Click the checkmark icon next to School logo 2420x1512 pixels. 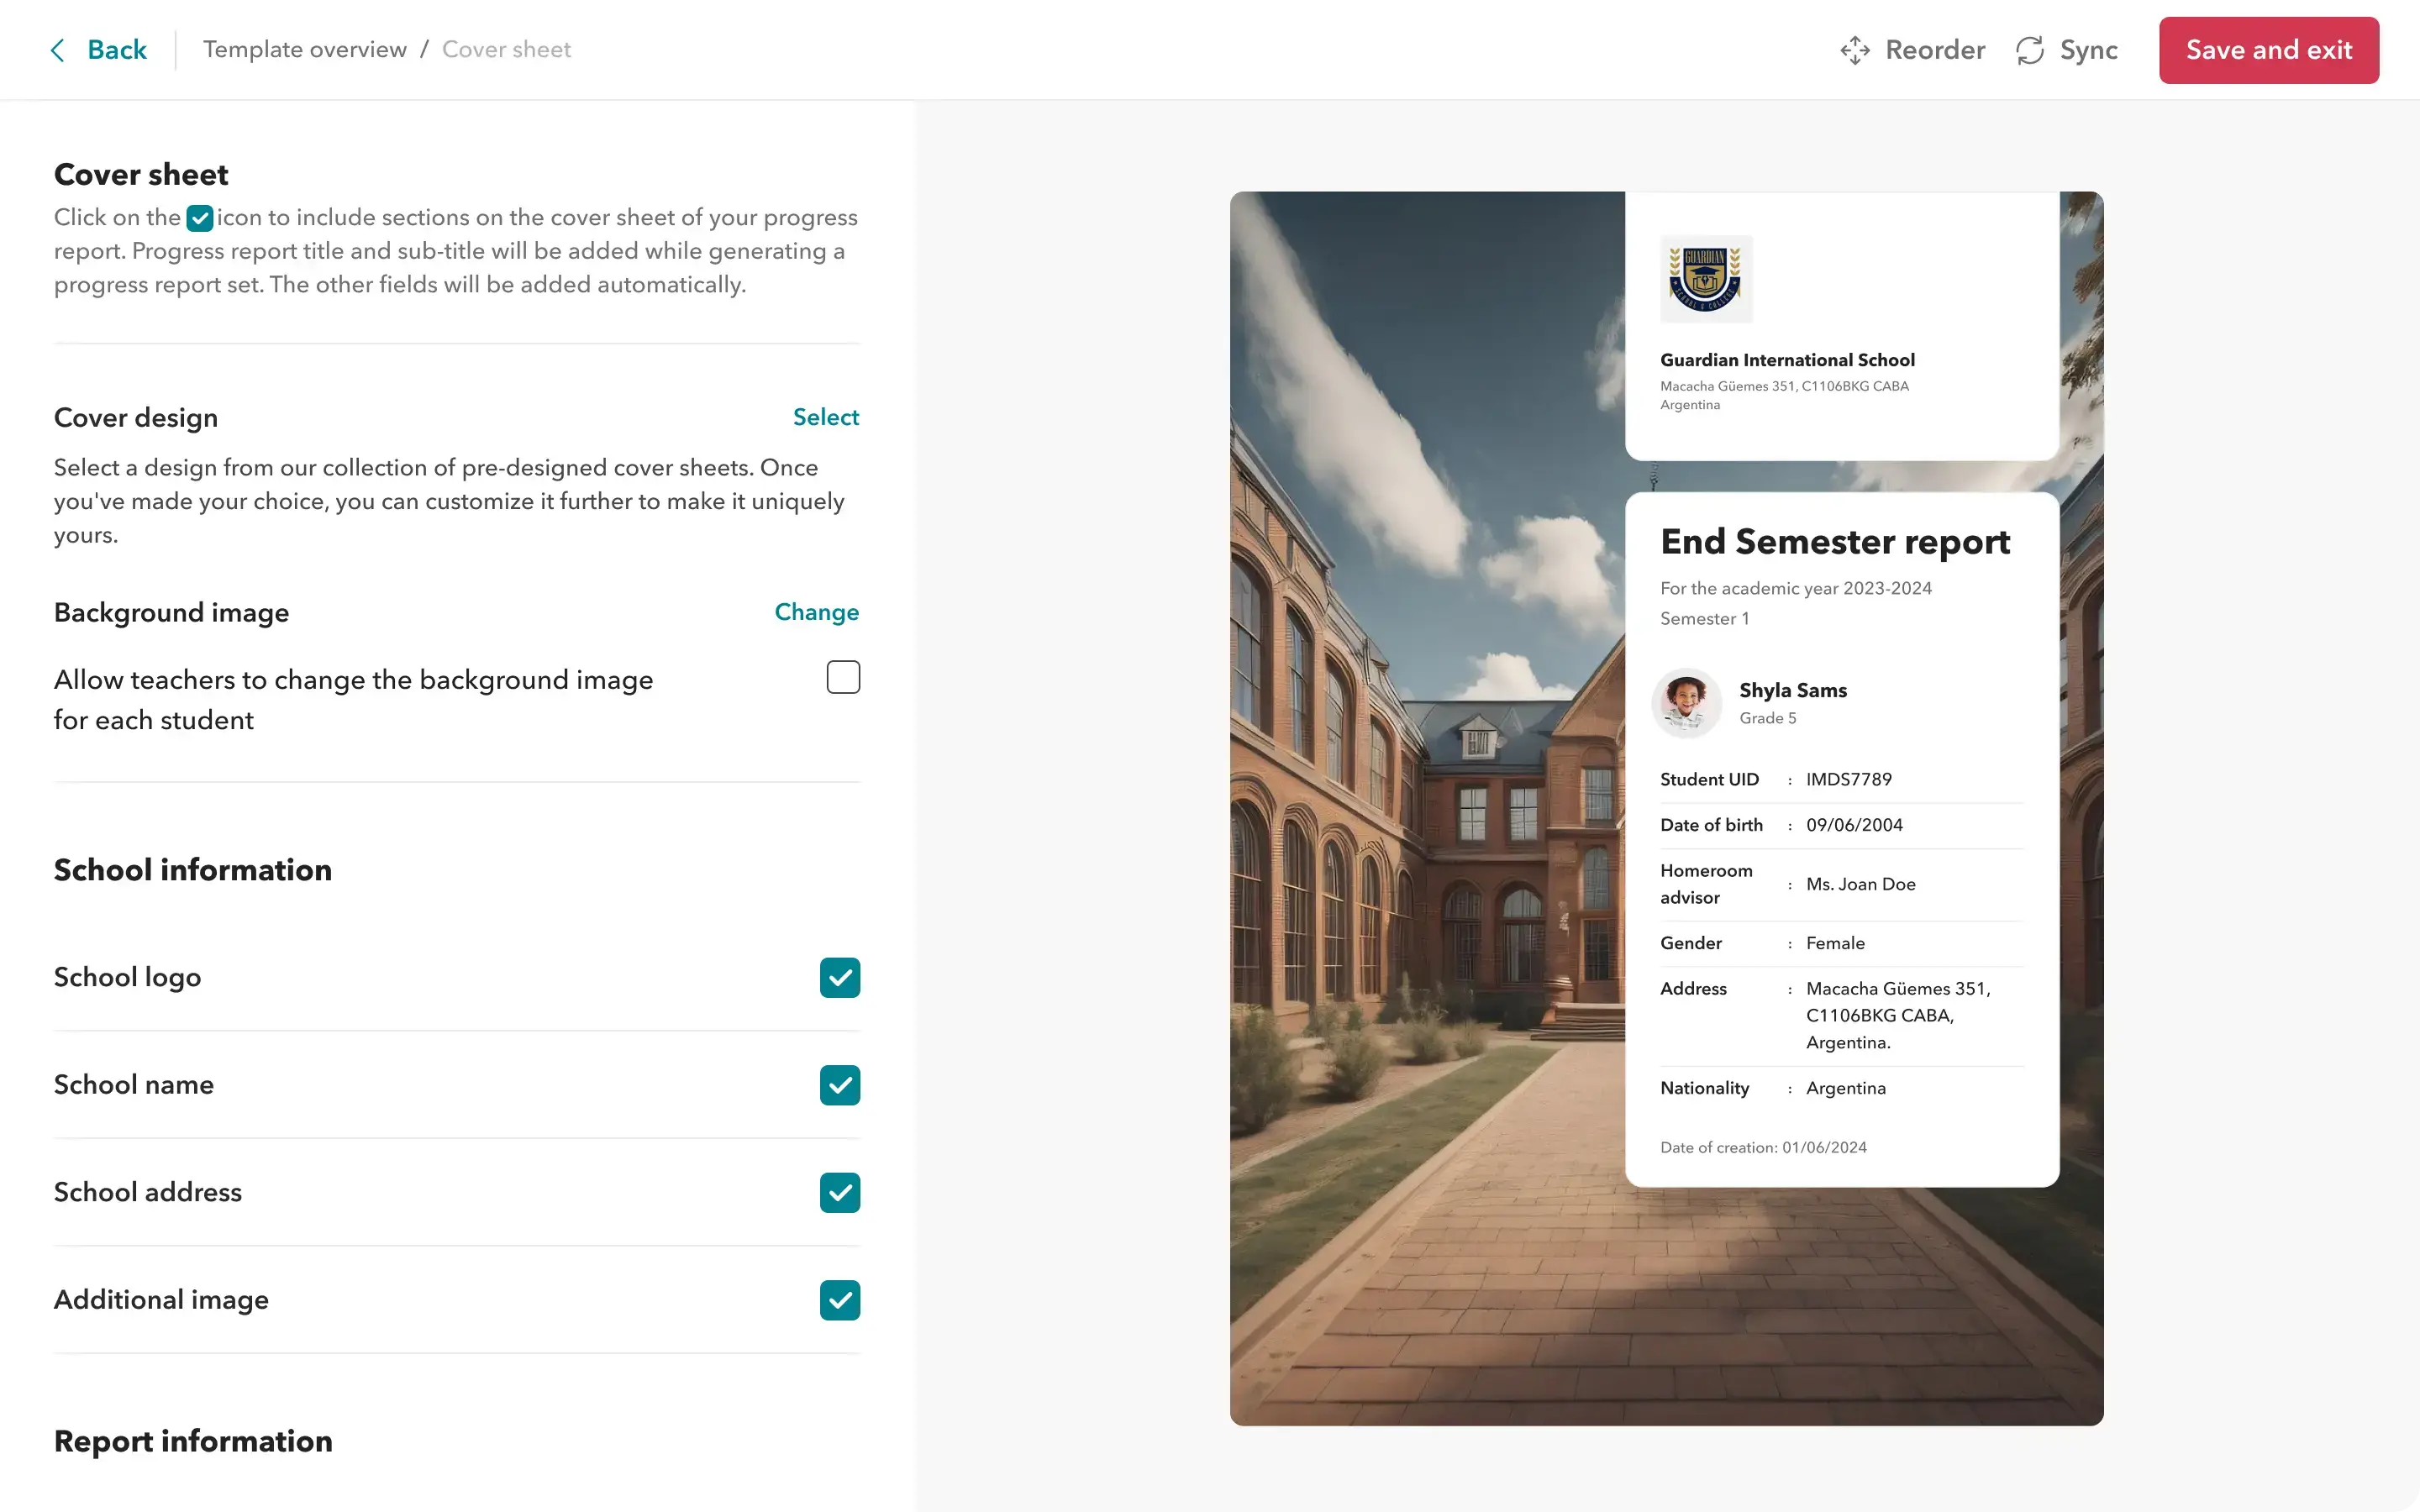pyautogui.click(x=839, y=977)
